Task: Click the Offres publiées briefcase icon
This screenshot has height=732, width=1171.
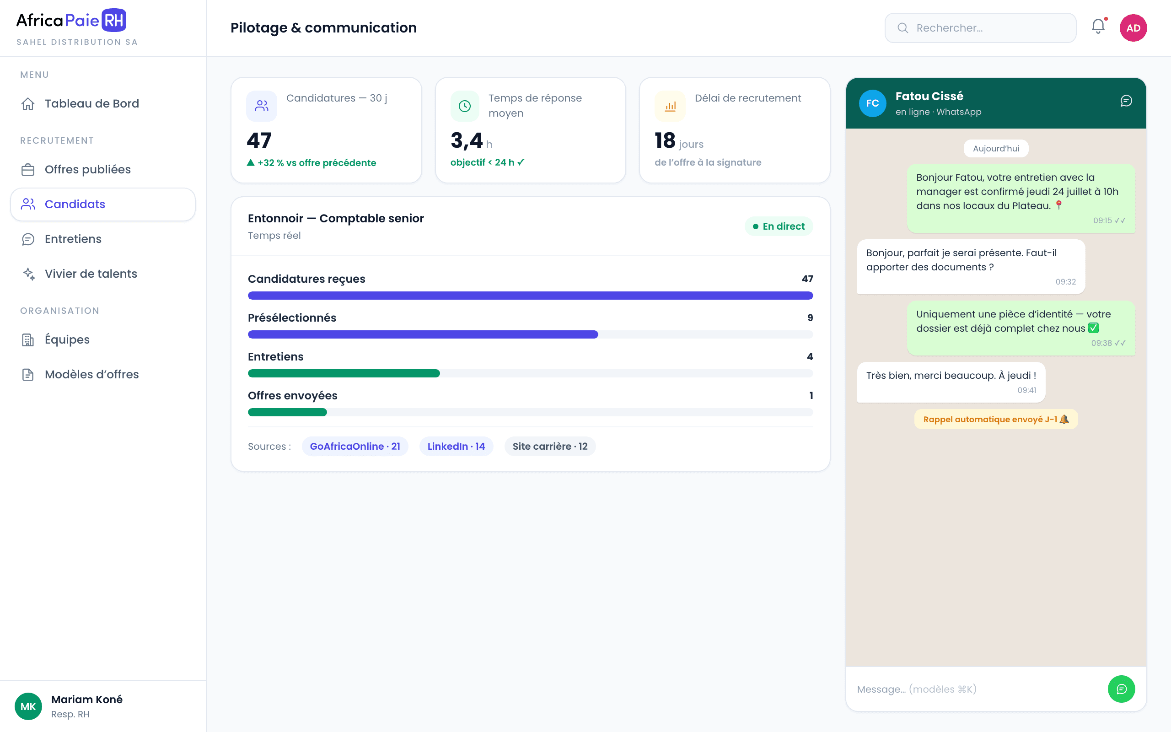Action: (x=28, y=169)
